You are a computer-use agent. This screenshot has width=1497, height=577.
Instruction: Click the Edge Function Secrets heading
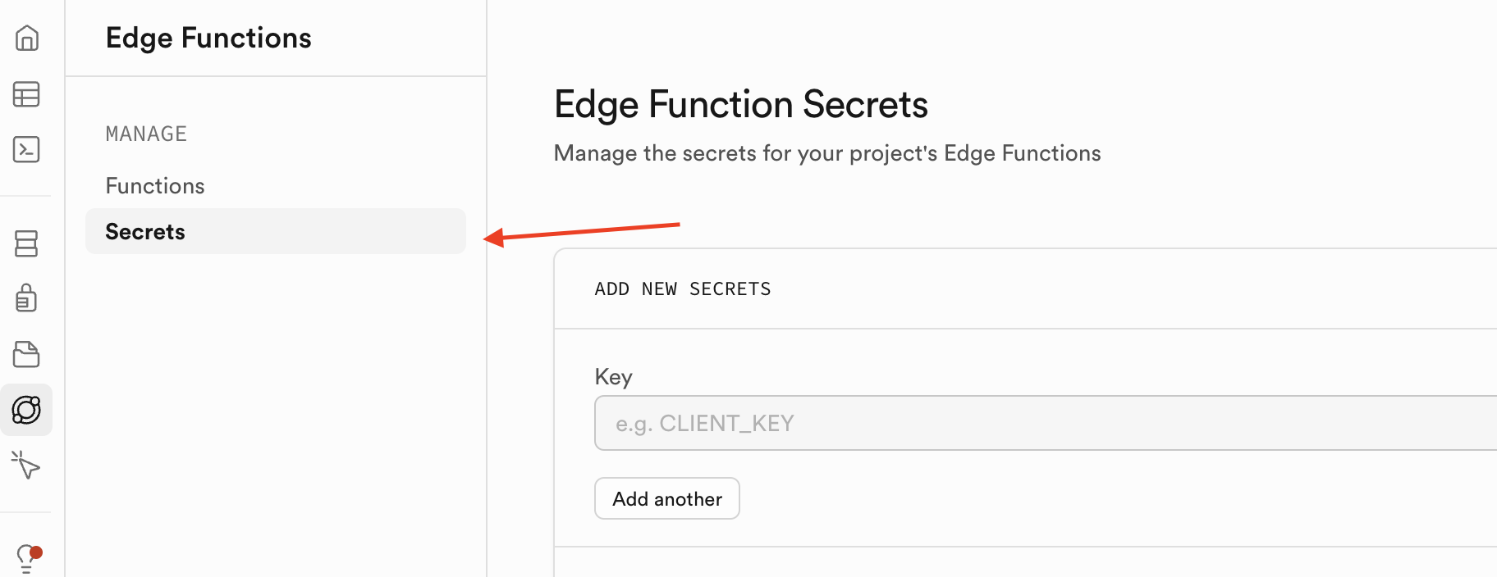pos(741,104)
